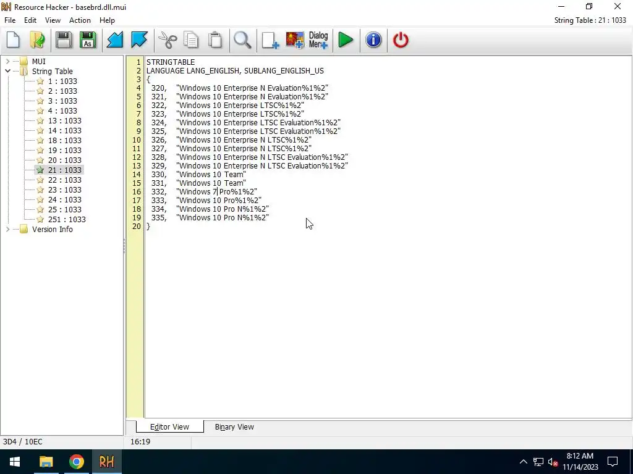
Task: Expand the MUI tree node
Action: tap(7, 61)
